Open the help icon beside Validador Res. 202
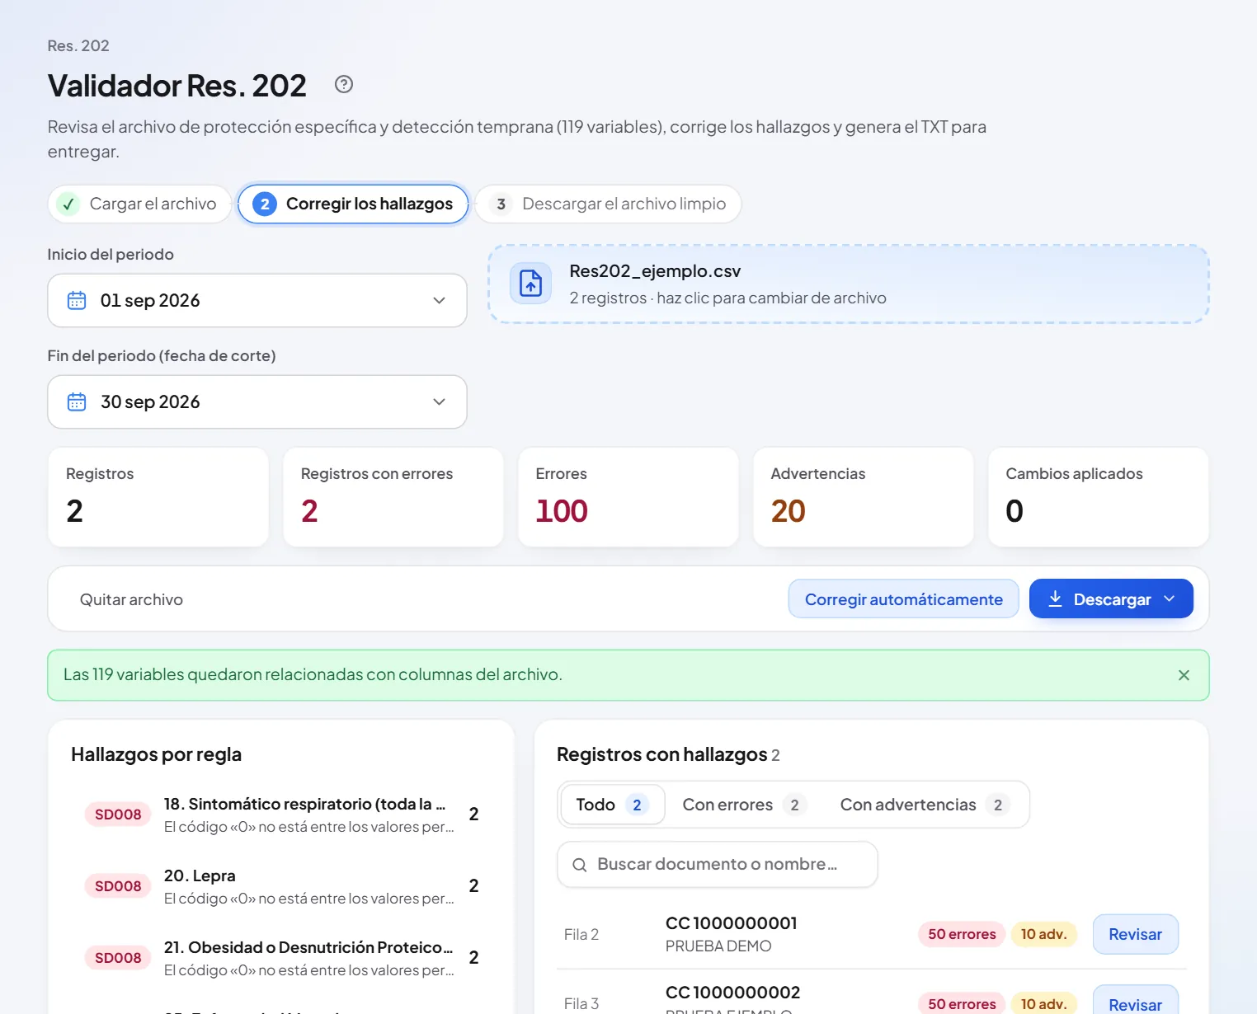 tap(344, 84)
